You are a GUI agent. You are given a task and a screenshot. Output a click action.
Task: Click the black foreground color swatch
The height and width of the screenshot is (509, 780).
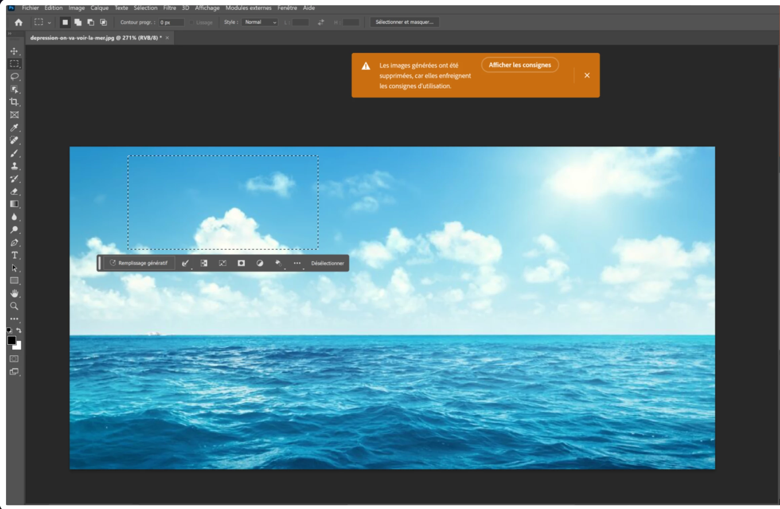click(11, 340)
